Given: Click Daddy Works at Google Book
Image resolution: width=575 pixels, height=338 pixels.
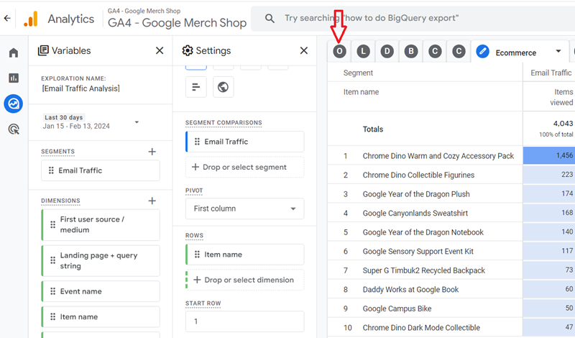Looking at the screenshot, I should (410, 290).
